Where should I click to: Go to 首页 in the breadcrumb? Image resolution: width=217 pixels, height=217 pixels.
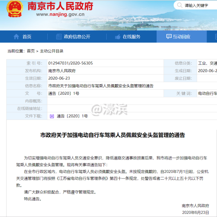pos(31,51)
